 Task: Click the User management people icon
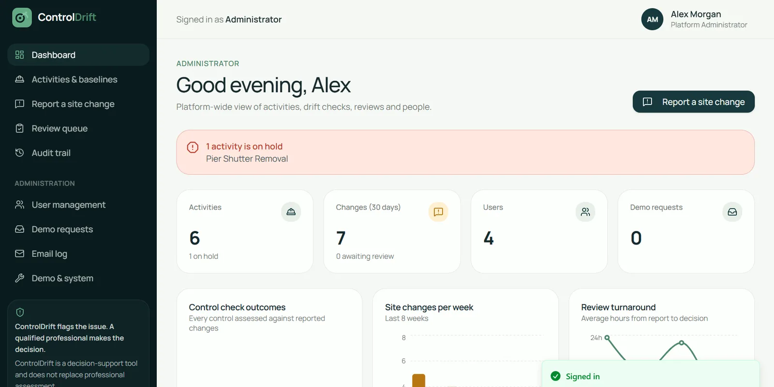point(19,205)
